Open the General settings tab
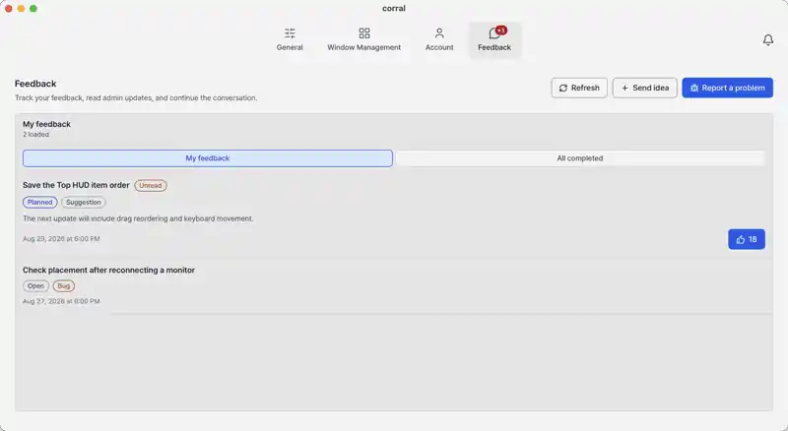The height and width of the screenshot is (431, 788). (290, 40)
